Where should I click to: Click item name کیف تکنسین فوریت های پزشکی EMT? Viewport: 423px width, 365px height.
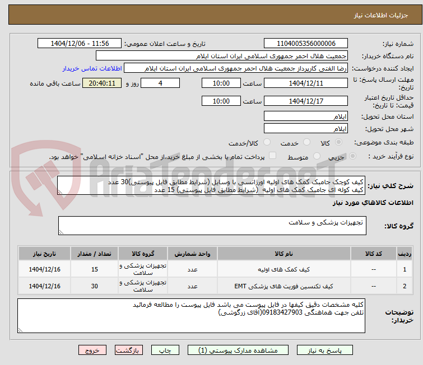[284, 286]
